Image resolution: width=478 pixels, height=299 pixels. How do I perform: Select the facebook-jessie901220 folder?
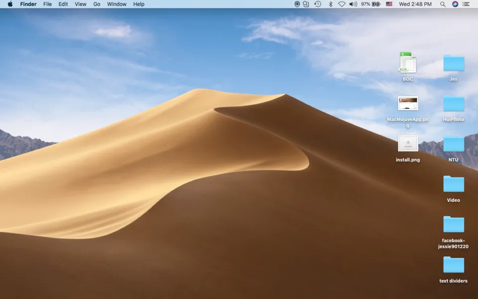pyautogui.click(x=454, y=224)
